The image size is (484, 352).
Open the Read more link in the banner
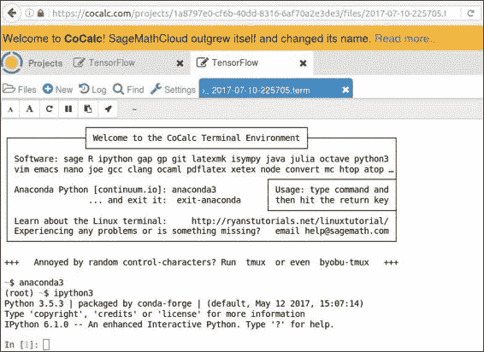point(404,38)
